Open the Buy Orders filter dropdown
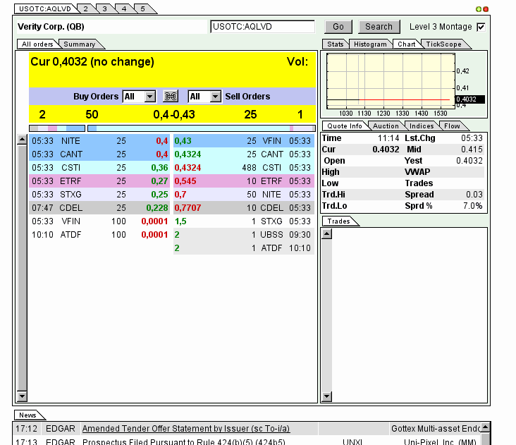Screen dimensions: 516x445 [149, 97]
